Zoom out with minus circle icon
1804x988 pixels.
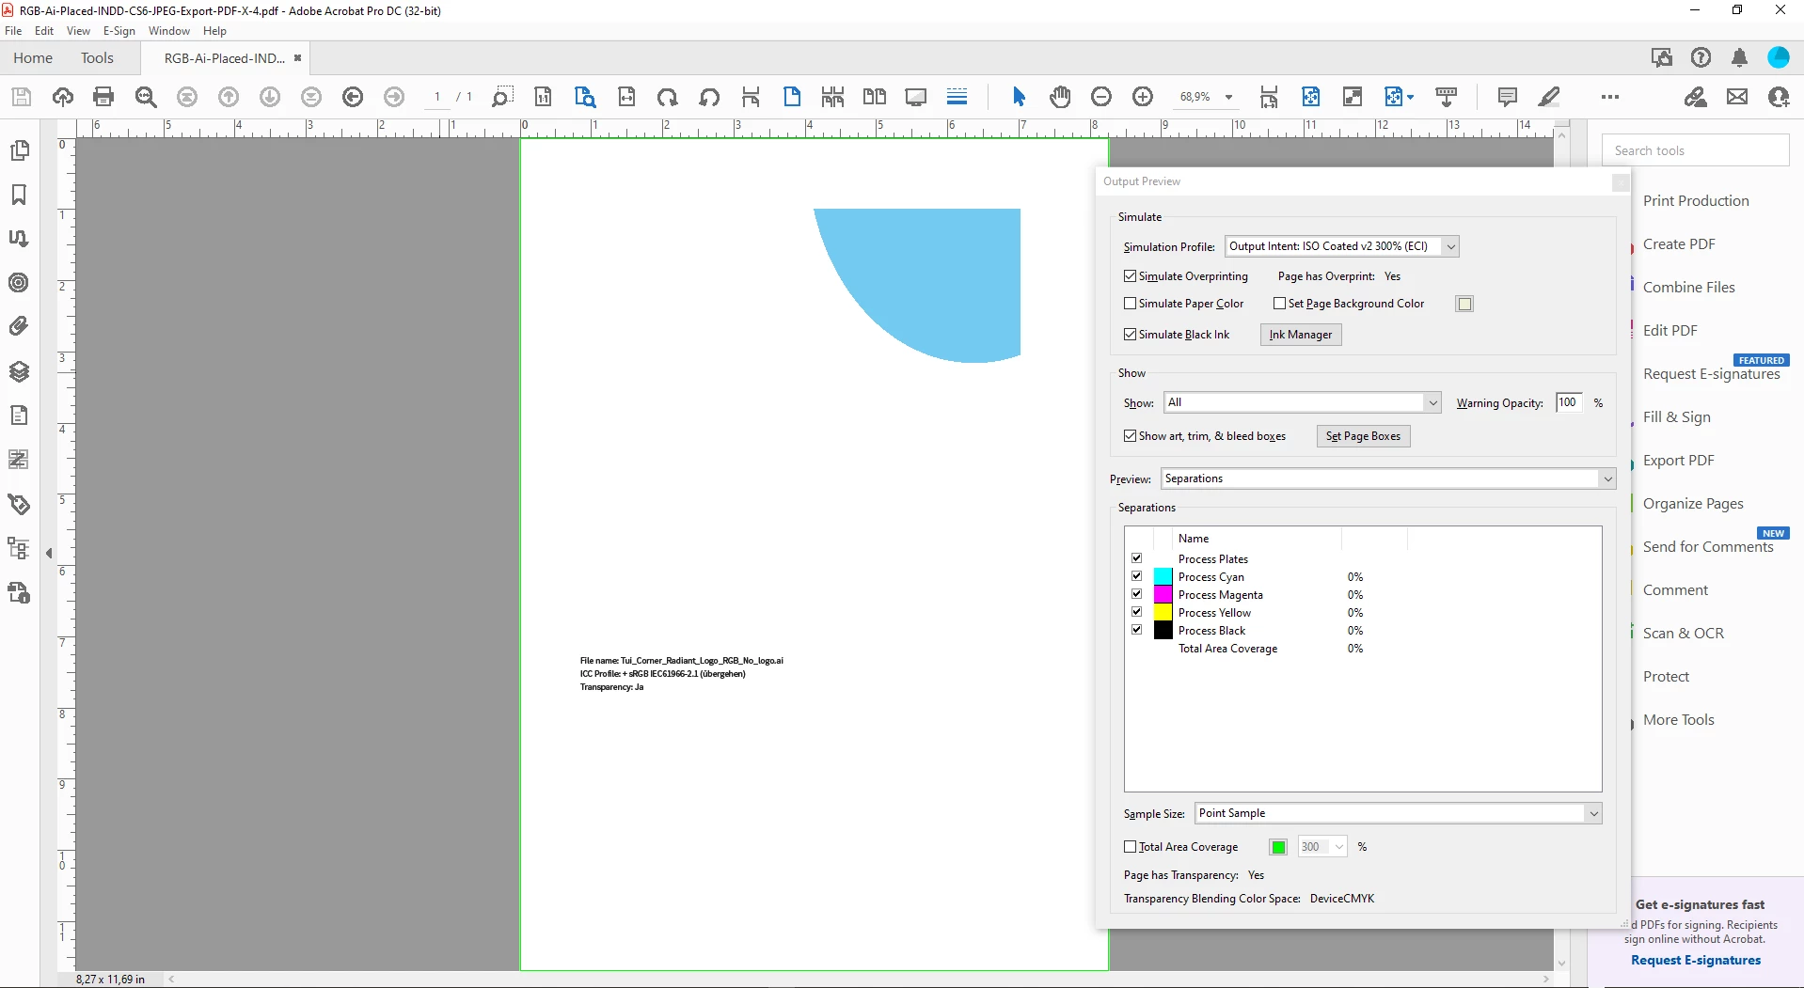[x=1101, y=97]
